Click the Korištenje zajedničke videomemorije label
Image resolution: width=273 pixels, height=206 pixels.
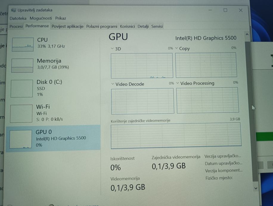click(140, 121)
